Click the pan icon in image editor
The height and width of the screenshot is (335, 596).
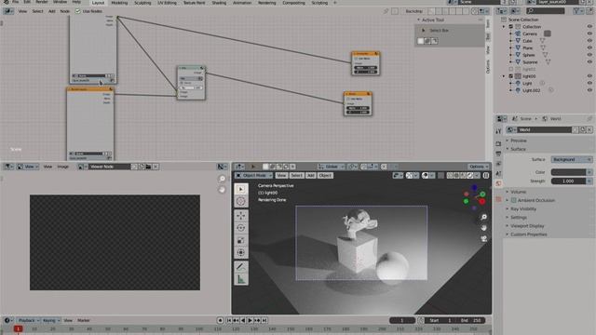(222, 190)
